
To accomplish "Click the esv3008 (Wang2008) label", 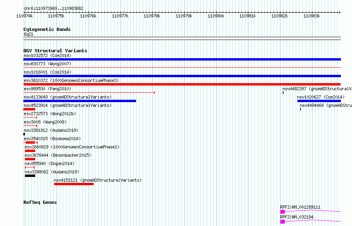I will pos(45,122).
